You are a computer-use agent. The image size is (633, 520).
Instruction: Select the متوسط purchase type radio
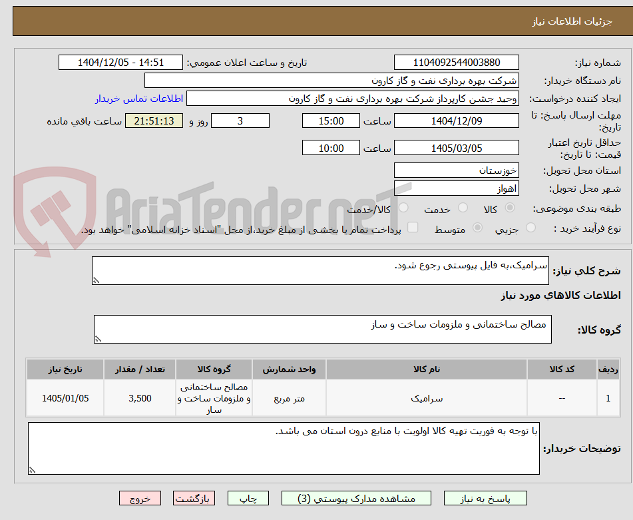pos(477,228)
